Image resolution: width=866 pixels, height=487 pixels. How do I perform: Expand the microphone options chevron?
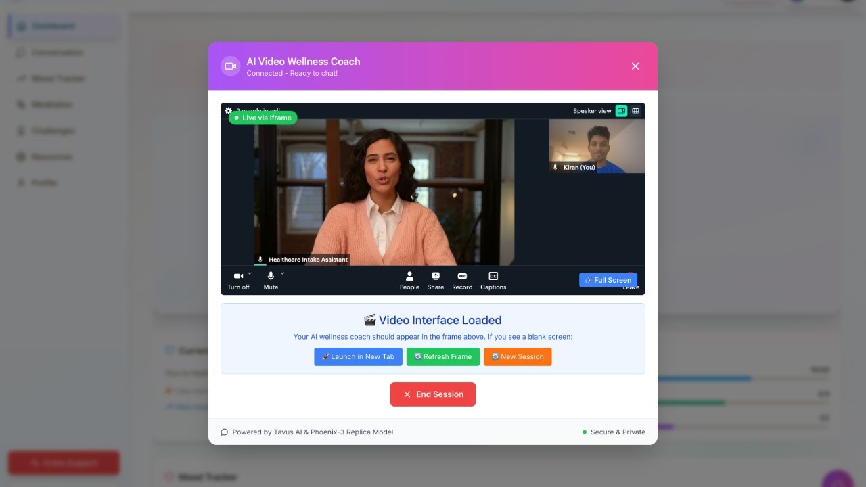coord(282,273)
